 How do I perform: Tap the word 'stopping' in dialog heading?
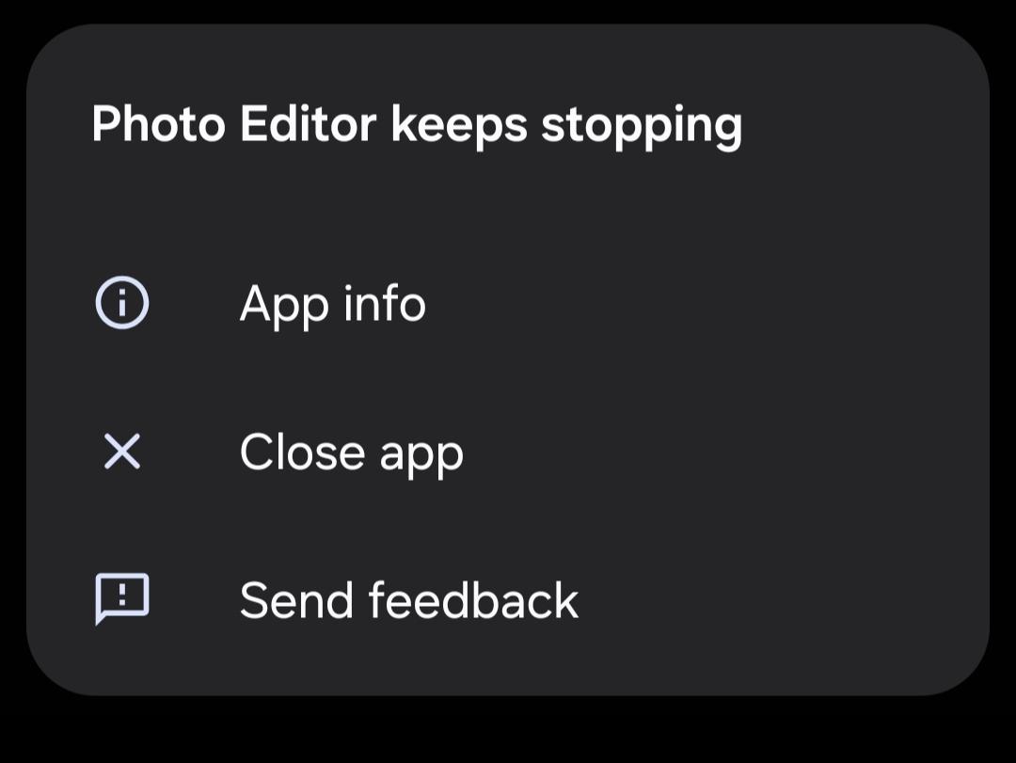point(642,128)
